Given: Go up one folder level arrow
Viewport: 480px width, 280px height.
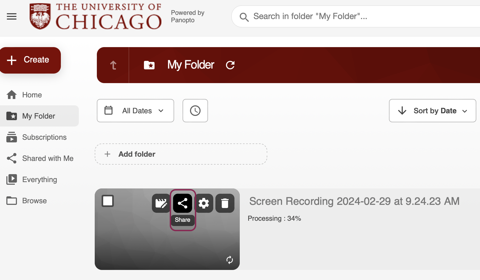Looking at the screenshot, I should [113, 65].
